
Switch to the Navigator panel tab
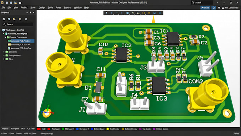pos(15,129)
